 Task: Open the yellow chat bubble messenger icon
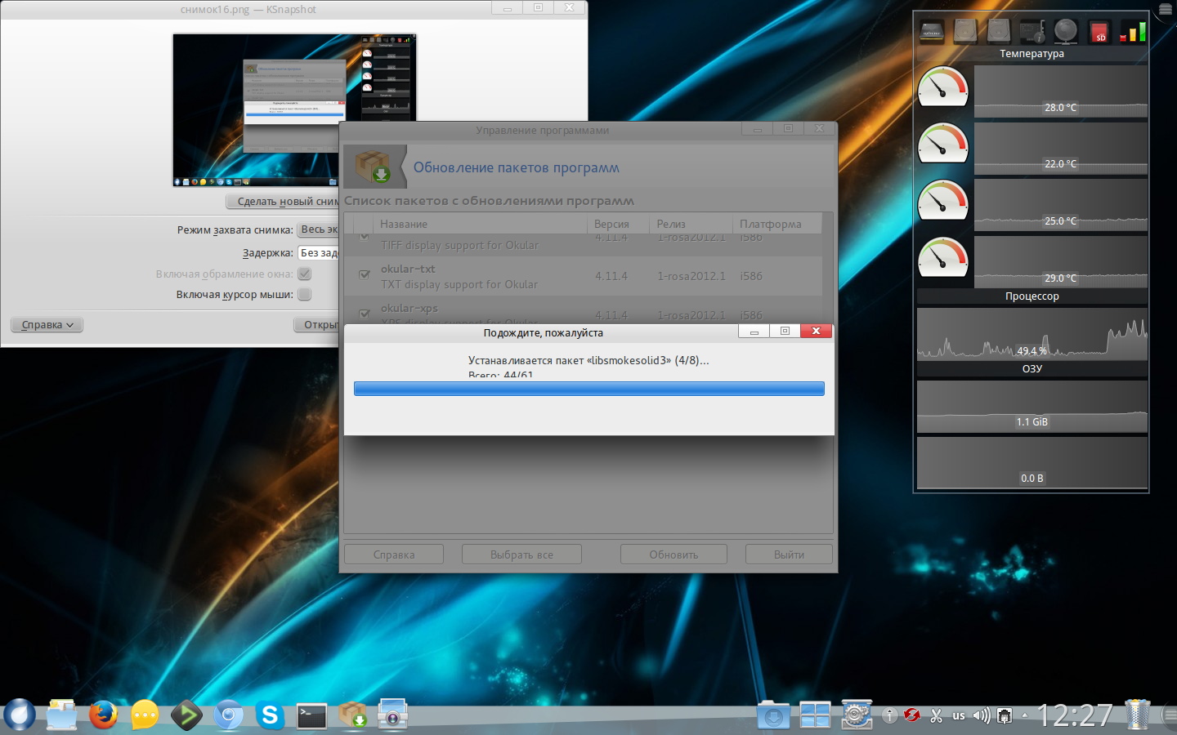145,715
